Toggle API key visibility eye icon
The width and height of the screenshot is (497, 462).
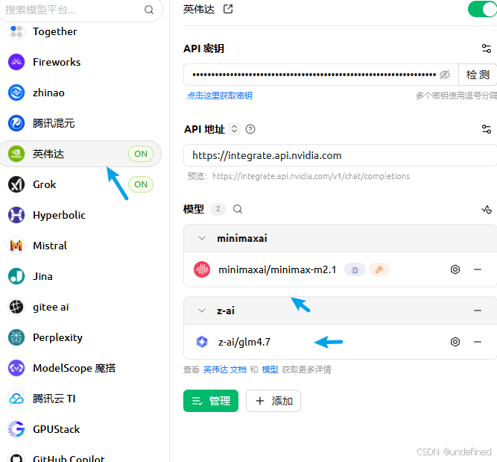click(x=445, y=75)
